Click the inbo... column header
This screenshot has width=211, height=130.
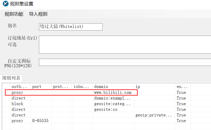[82, 86]
